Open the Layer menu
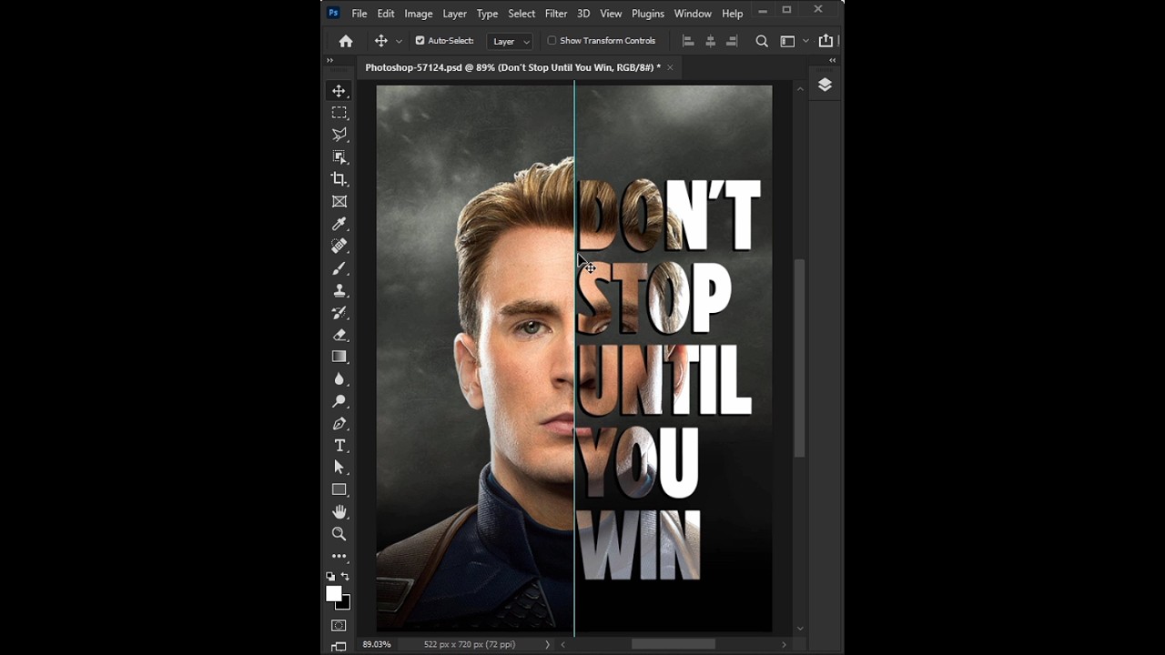This screenshot has height=655, width=1165. [454, 14]
